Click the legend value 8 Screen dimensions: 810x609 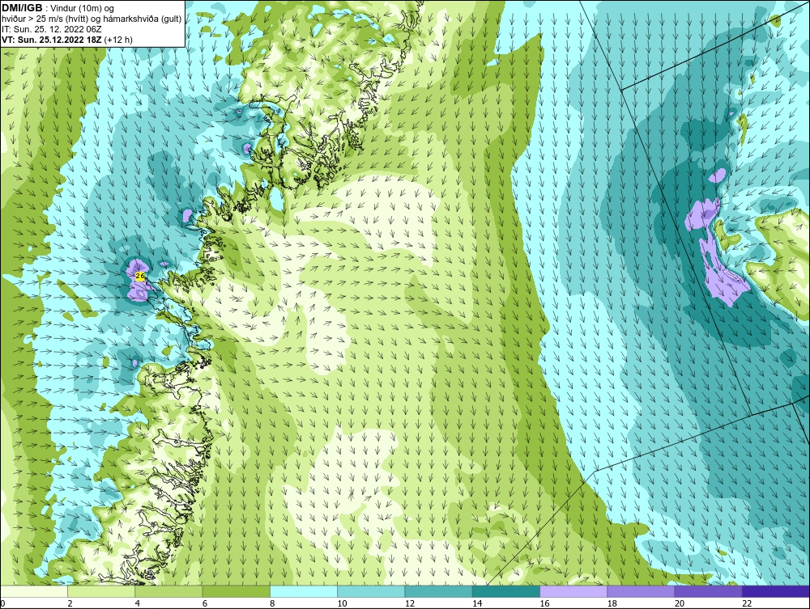[272, 603]
